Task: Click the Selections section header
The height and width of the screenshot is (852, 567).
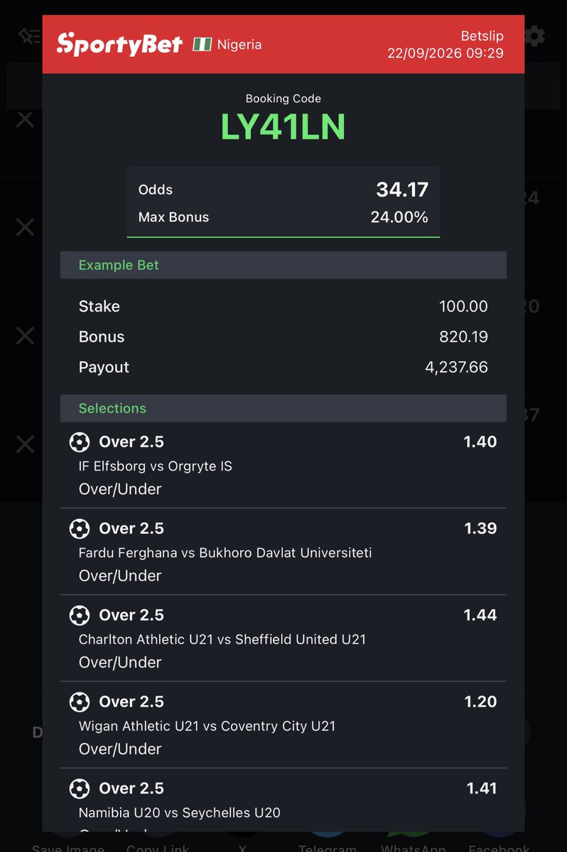Action: [x=283, y=408]
